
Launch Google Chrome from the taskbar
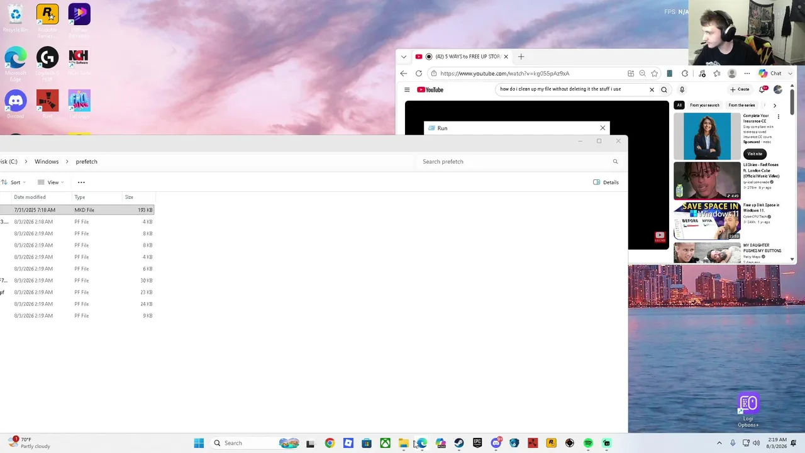coord(330,443)
